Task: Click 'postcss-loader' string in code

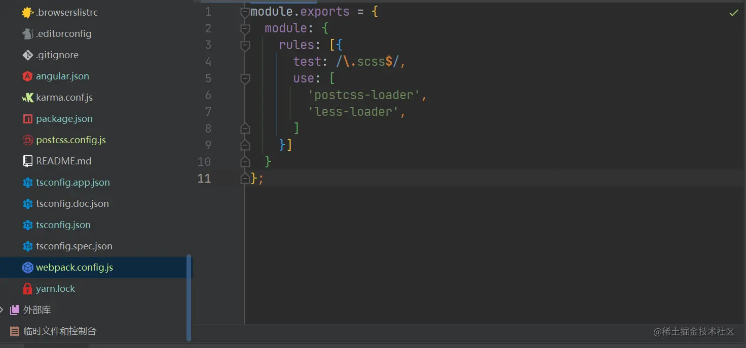Action: [x=364, y=95]
